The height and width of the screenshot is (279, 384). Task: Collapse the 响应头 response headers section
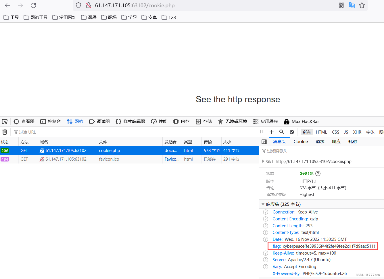pos(263,204)
